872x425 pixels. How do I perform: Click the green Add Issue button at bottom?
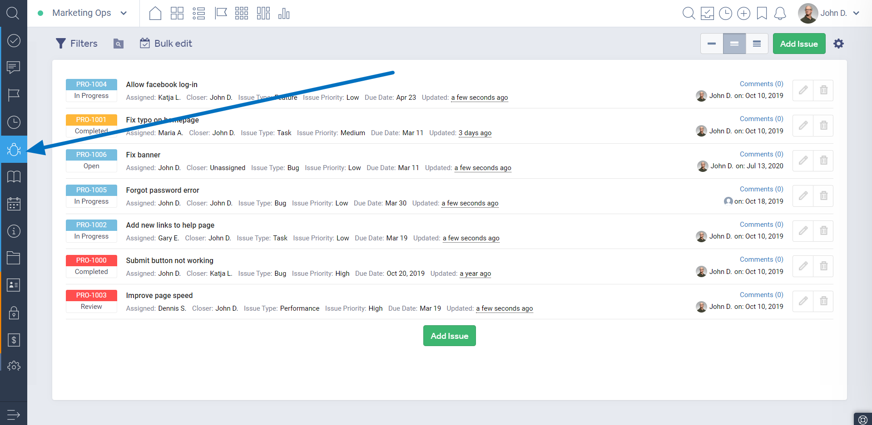click(449, 336)
